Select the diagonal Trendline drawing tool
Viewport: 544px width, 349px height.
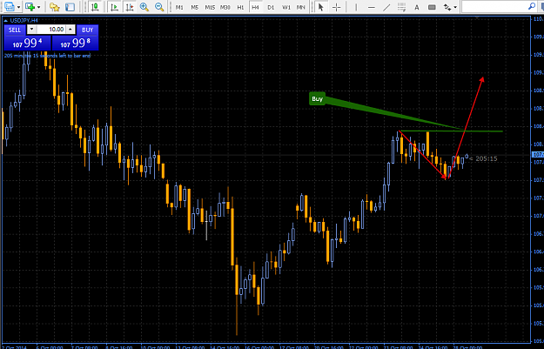386,7
